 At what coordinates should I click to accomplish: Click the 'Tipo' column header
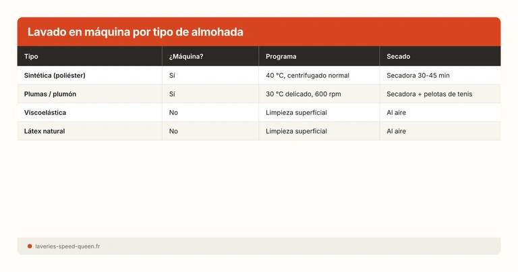click(x=32, y=57)
